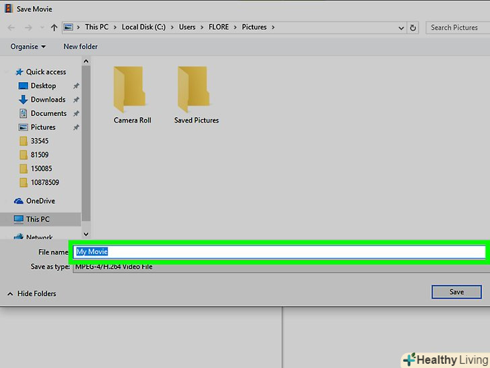The width and height of the screenshot is (490, 368).
Task: Click the Back navigation arrow
Action: tap(11, 28)
